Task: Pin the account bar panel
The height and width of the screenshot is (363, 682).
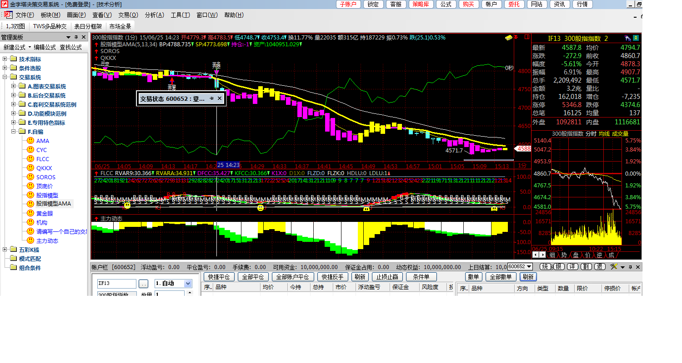Action: 630,267
